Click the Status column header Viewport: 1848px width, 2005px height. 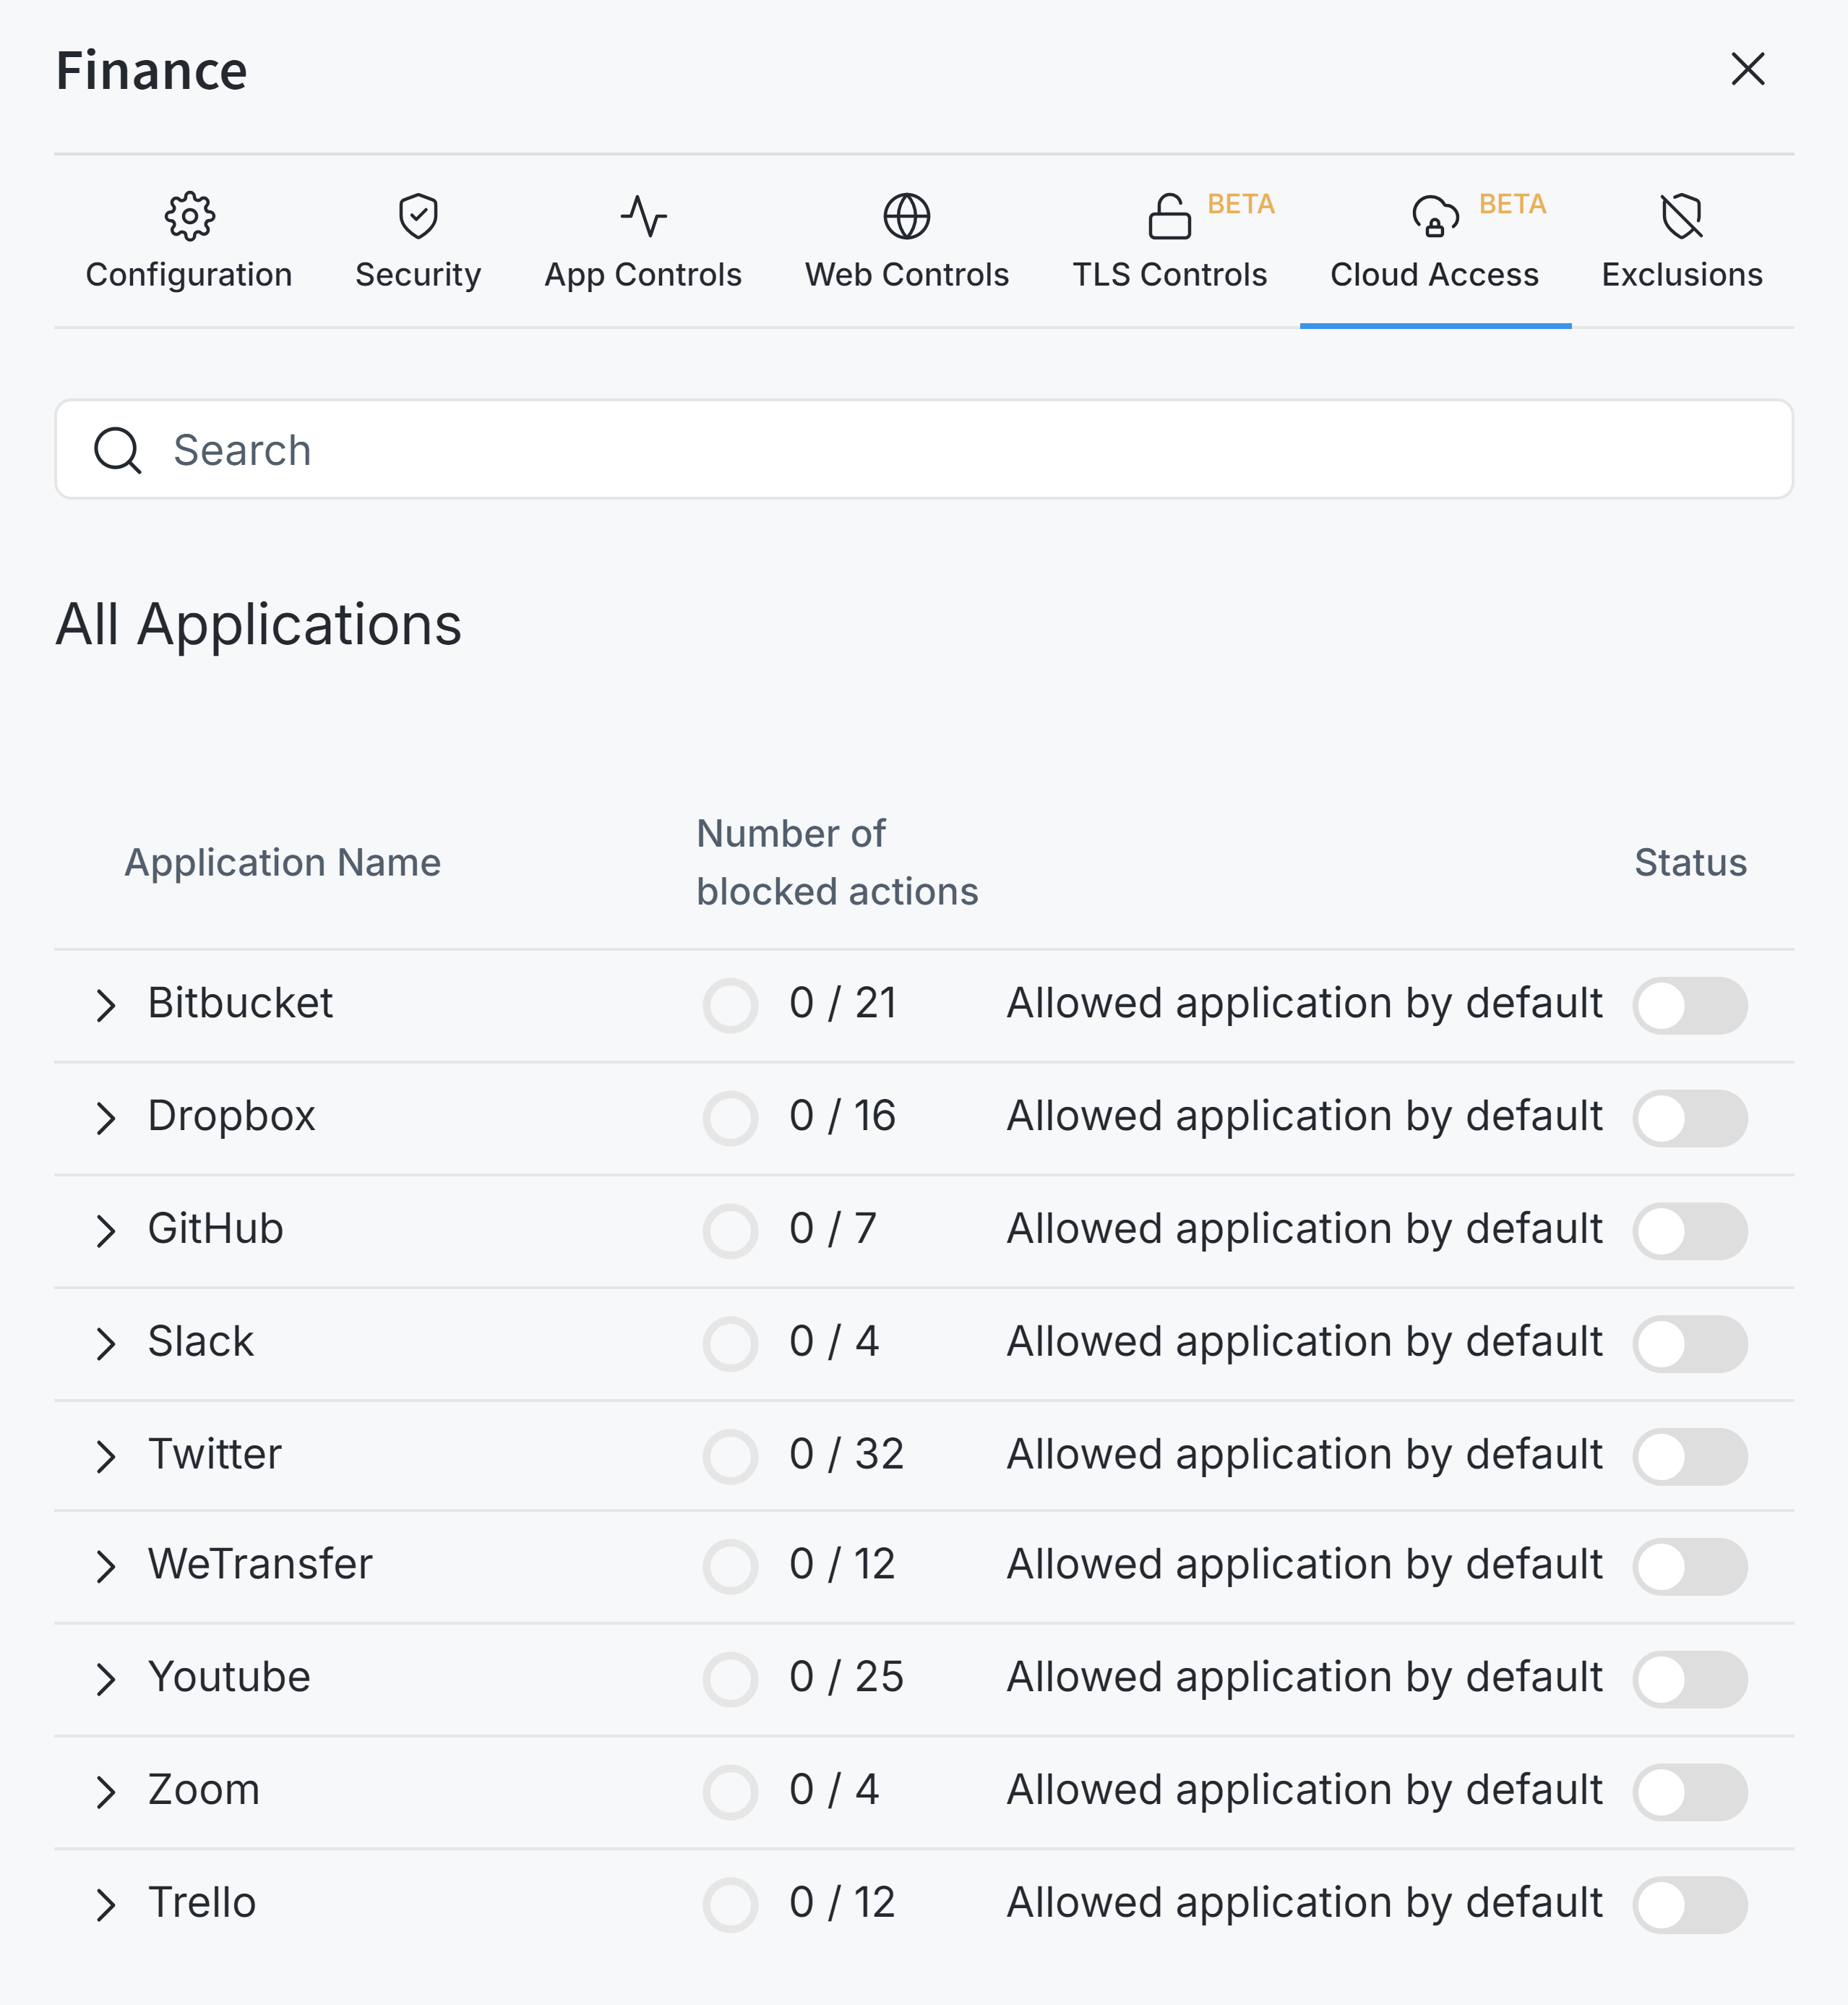(1690, 863)
